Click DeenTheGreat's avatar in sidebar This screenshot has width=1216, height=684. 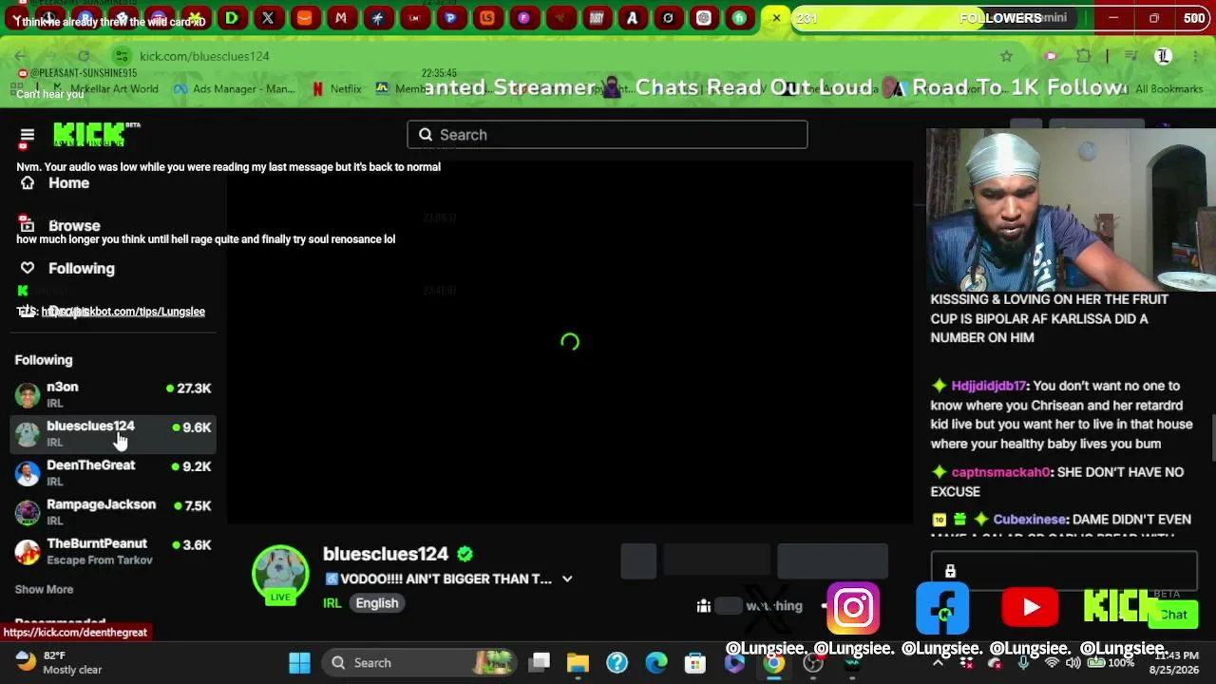click(x=28, y=473)
